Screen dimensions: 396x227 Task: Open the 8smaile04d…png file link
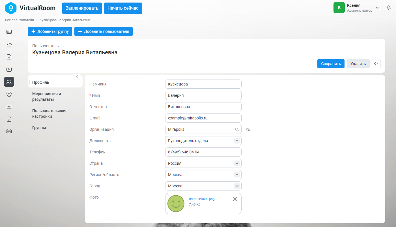click(x=202, y=199)
